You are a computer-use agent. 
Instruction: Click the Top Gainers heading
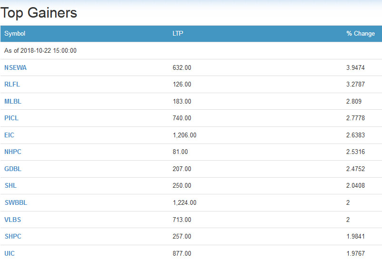click(x=39, y=13)
